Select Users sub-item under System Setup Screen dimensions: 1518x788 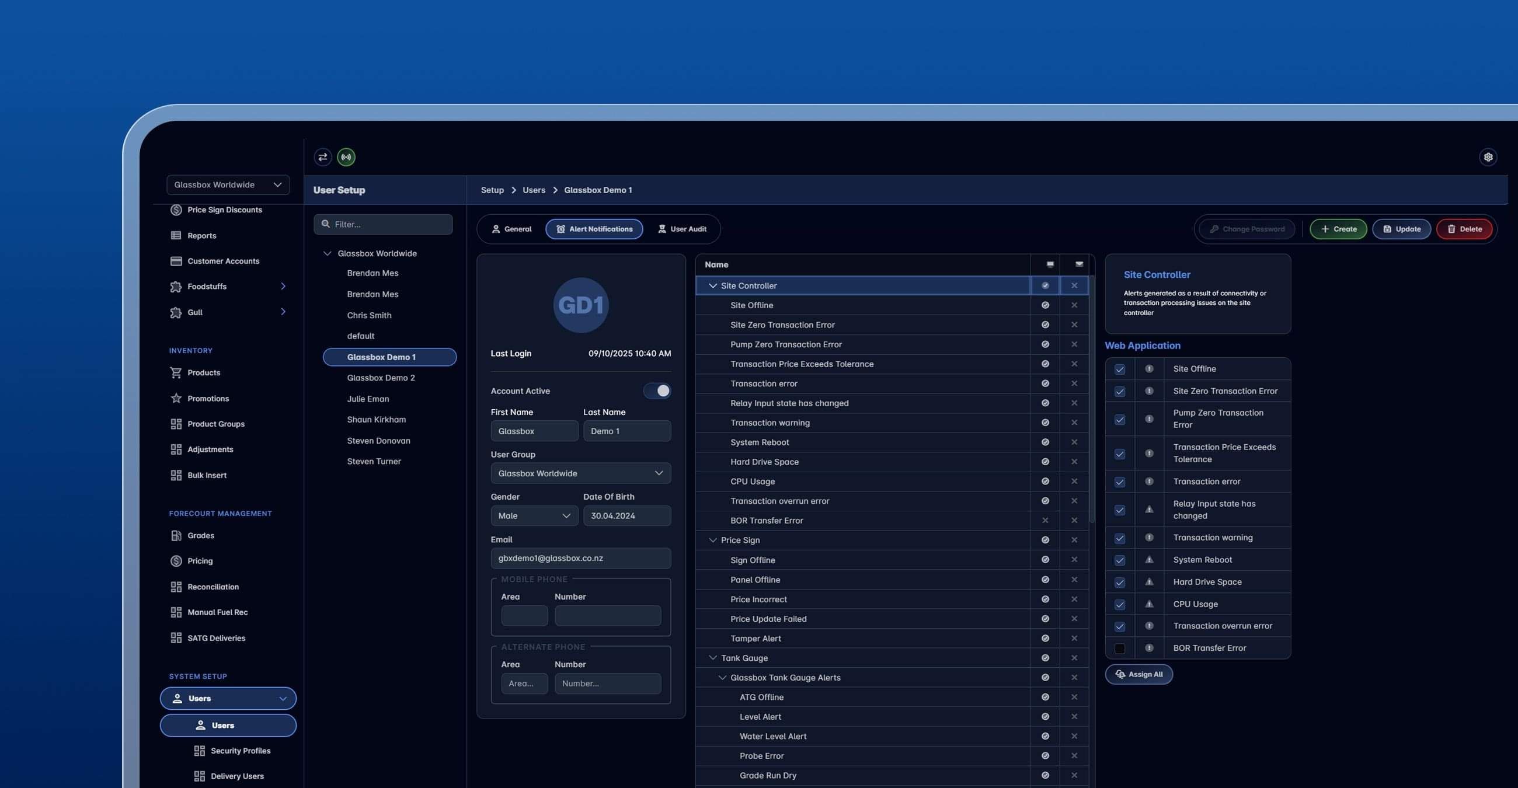coord(228,726)
